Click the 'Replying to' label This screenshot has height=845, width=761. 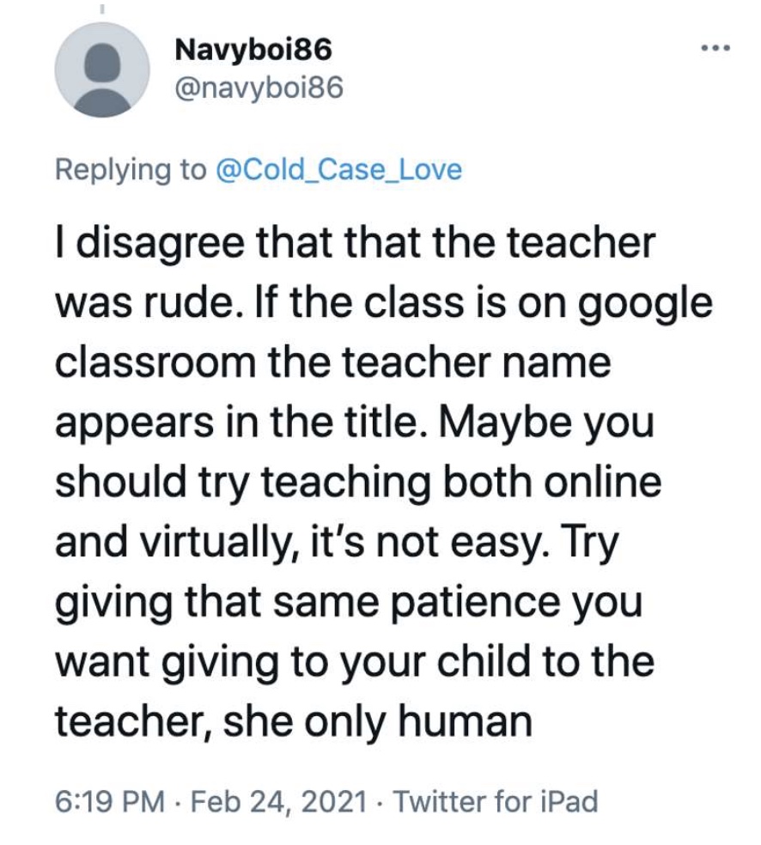131,170
